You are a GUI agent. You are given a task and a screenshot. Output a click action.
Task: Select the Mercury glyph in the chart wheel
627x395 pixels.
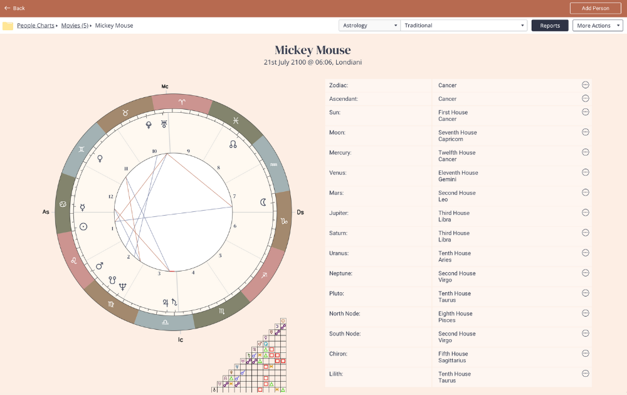[82, 207]
